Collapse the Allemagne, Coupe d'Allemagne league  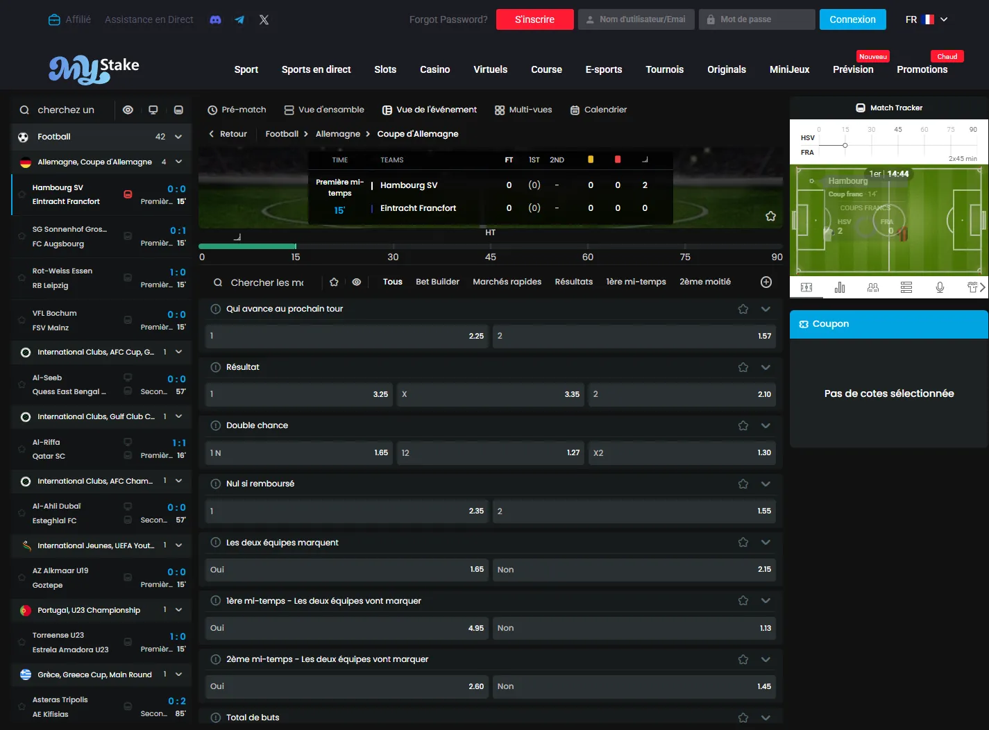point(178,162)
